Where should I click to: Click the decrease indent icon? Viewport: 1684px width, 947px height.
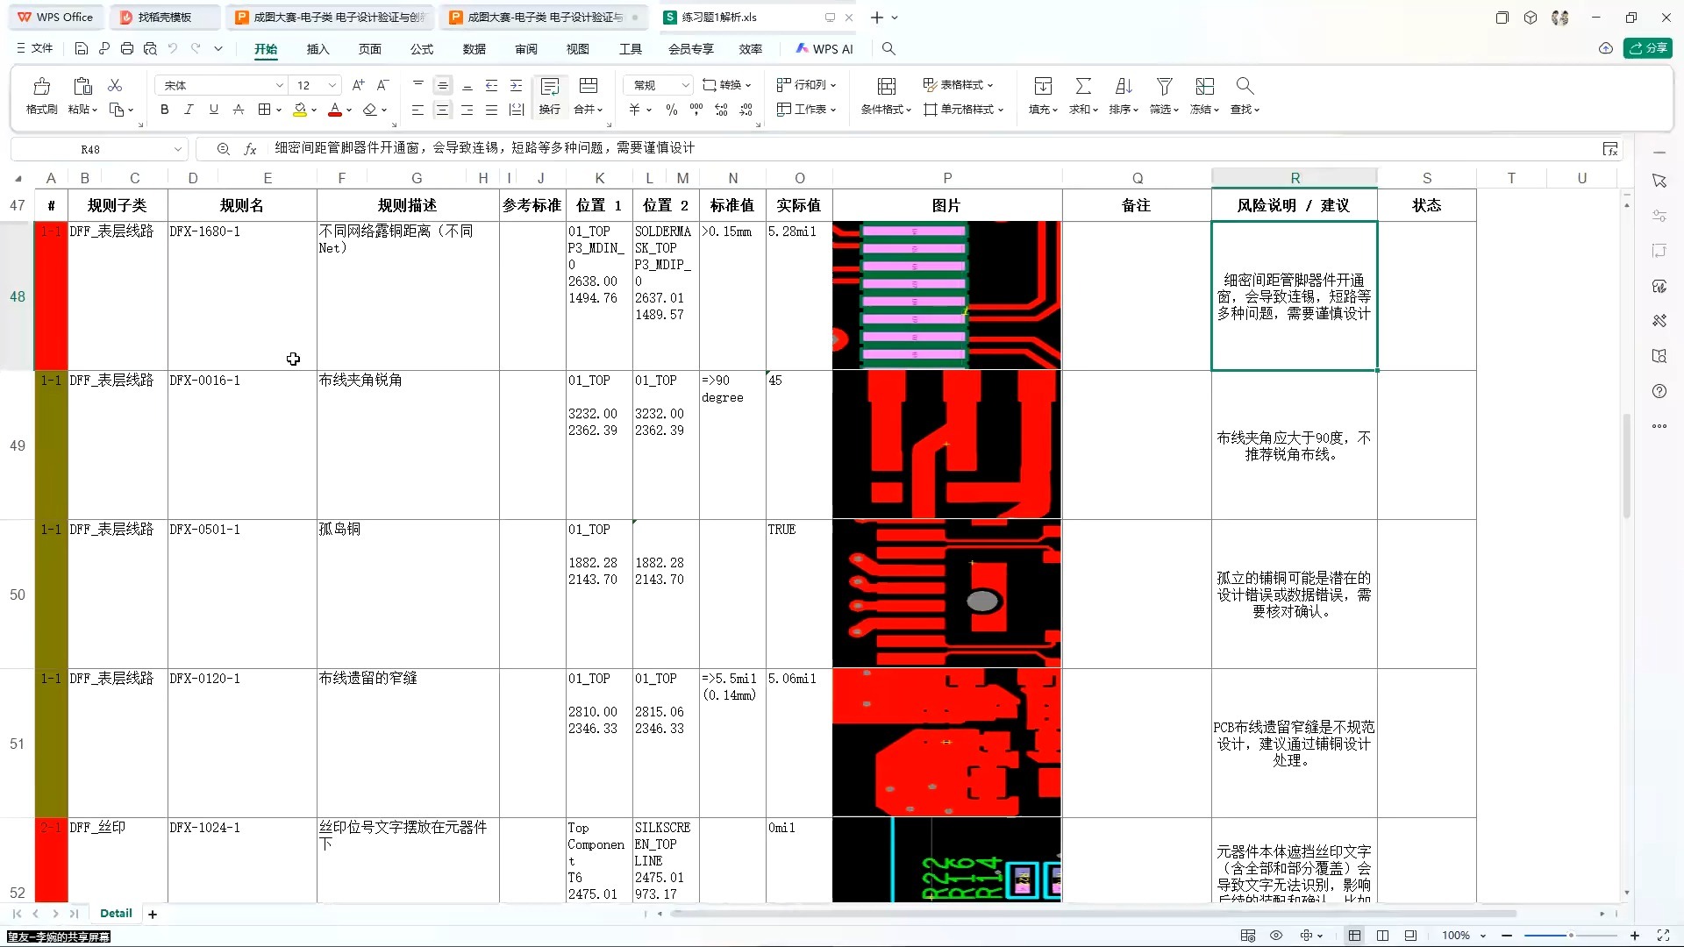491,85
